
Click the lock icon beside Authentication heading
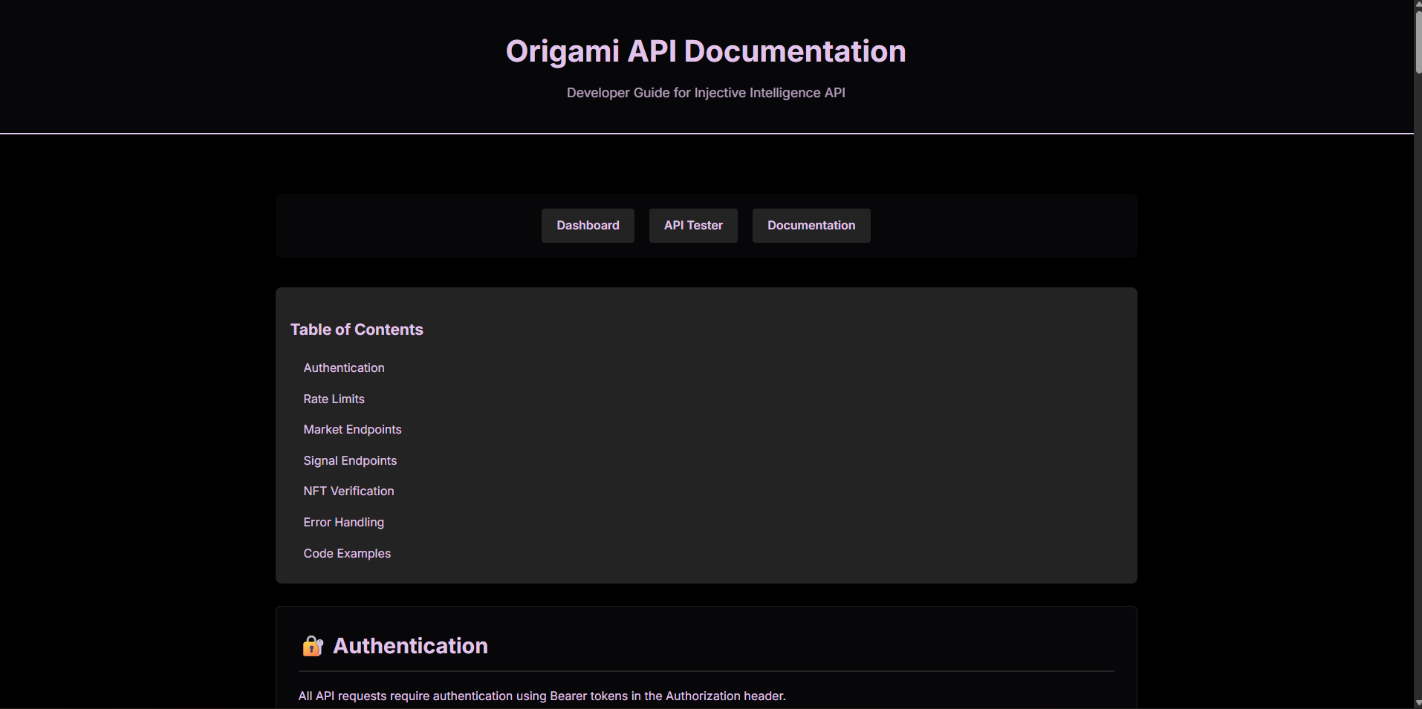pos(313,647)
